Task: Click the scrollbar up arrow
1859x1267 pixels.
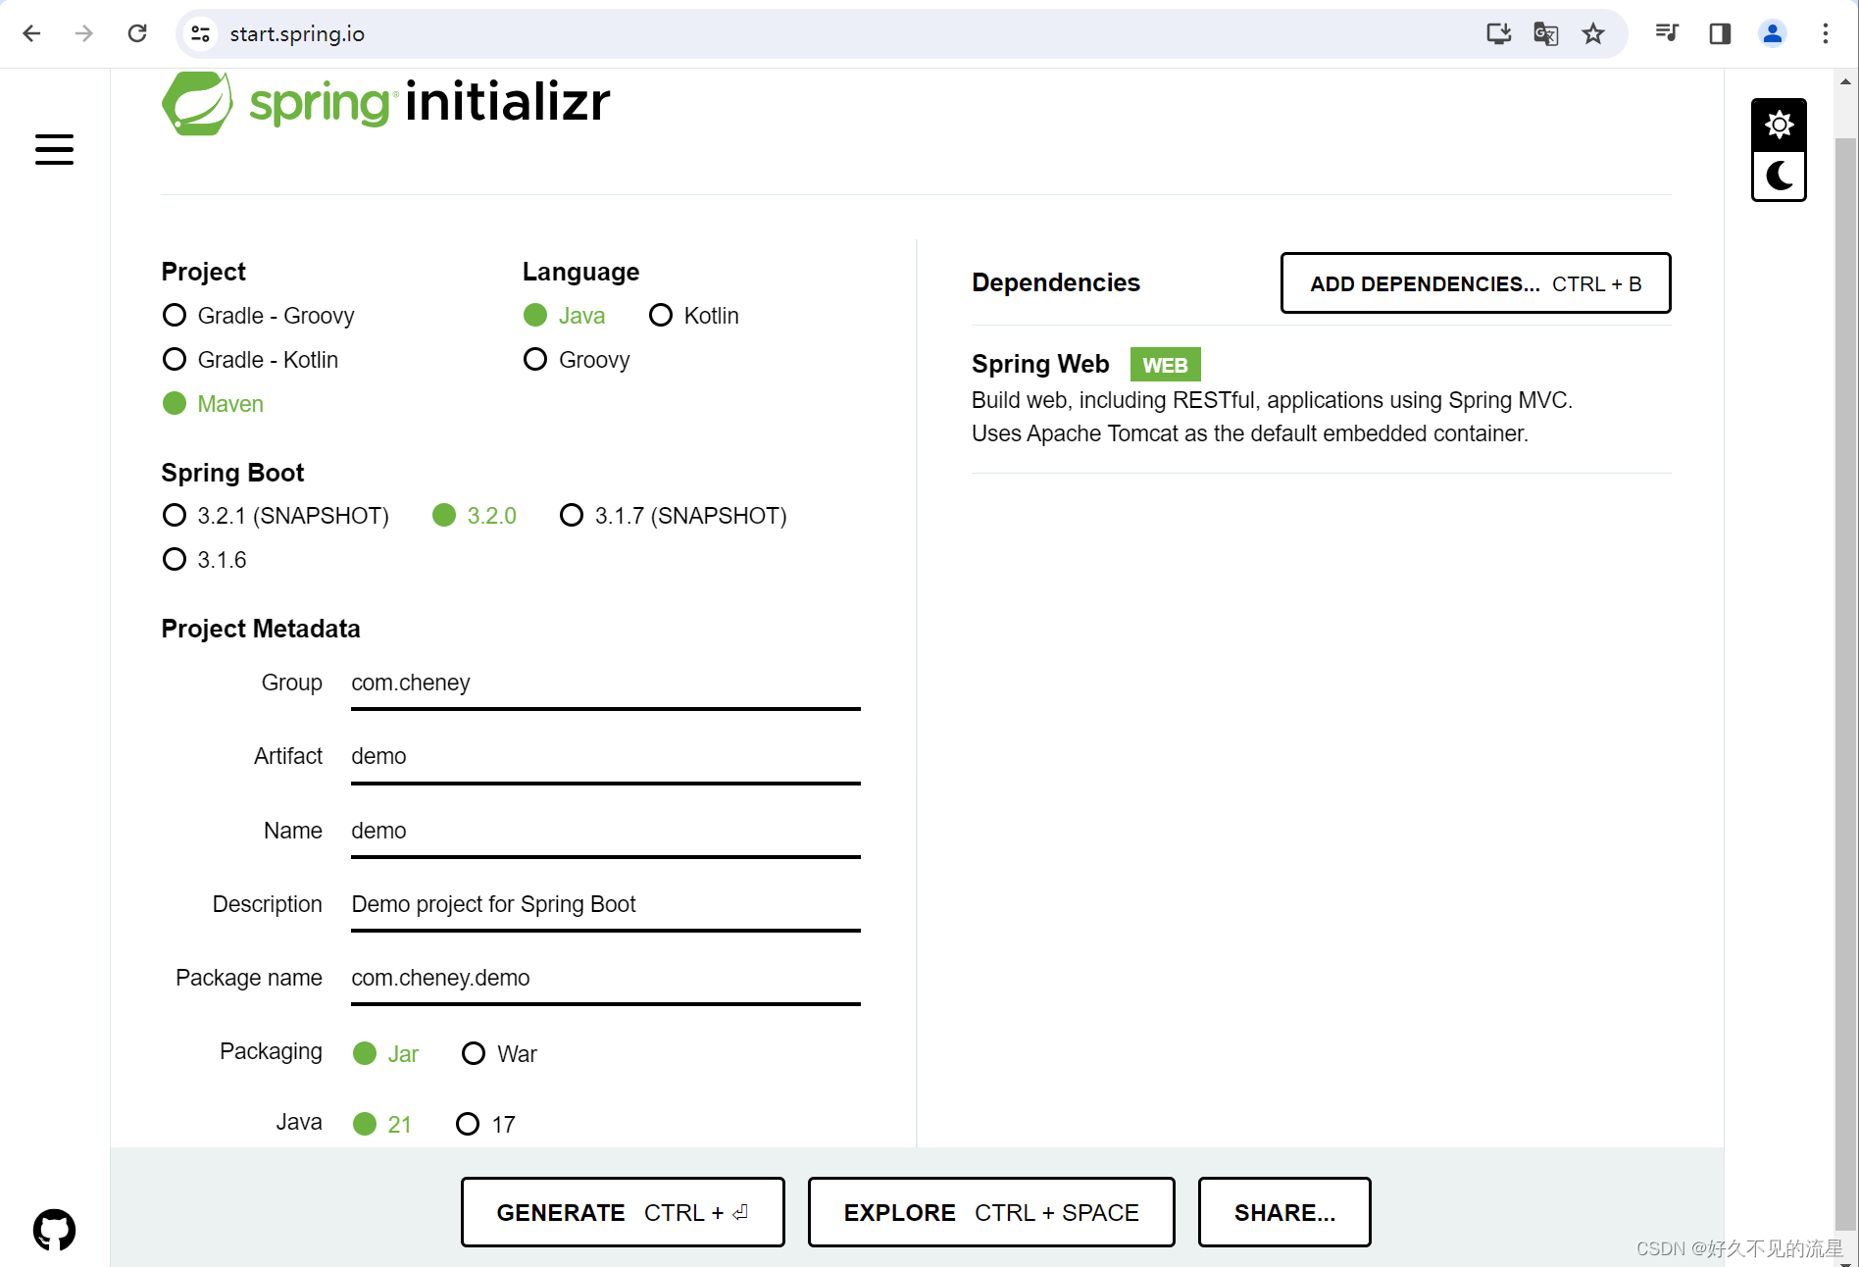Action: pos(1845,81)
